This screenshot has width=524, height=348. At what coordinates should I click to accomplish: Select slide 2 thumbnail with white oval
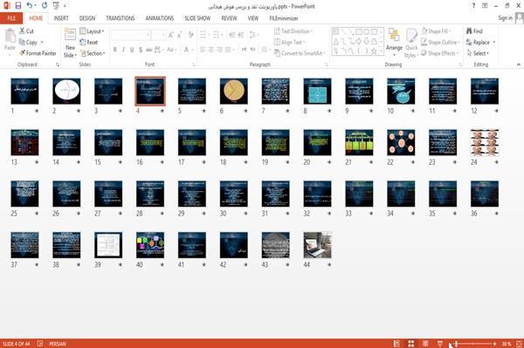tap(66, 91)
